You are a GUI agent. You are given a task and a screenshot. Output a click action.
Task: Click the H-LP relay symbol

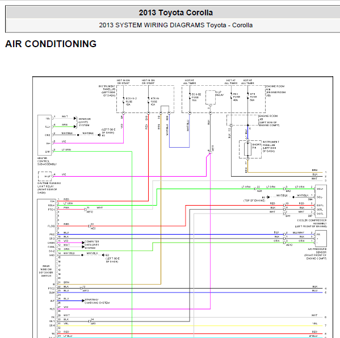[x=211, y=97]
